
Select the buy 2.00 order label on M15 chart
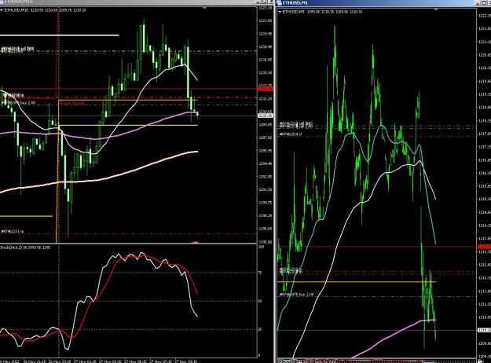tap(19, 102)
